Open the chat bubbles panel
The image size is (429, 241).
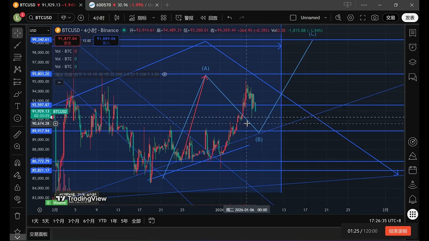(x=413, y=77)
